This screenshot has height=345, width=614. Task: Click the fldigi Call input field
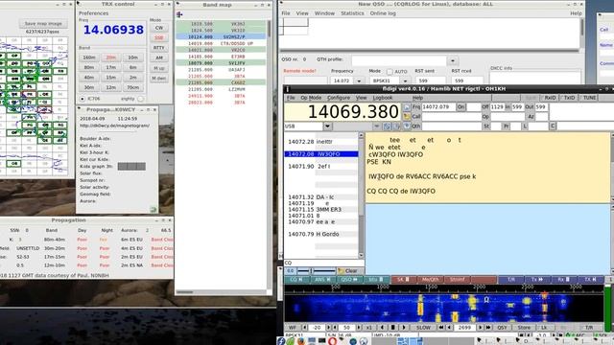[x=452, y=116]
